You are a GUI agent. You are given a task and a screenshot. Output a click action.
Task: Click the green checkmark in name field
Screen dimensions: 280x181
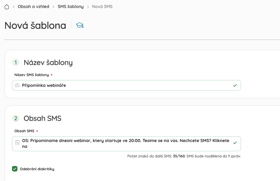click(235, 85)
